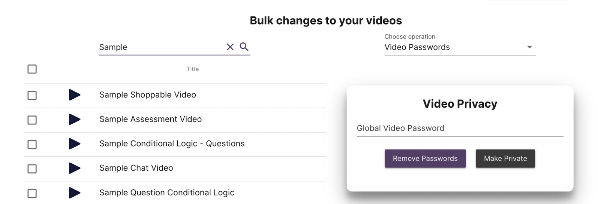Image resolution: width=598 pixels, height=204 pixels.
Task: Check Sample Conditional Logic - Questions box
Action: (32, 144)
